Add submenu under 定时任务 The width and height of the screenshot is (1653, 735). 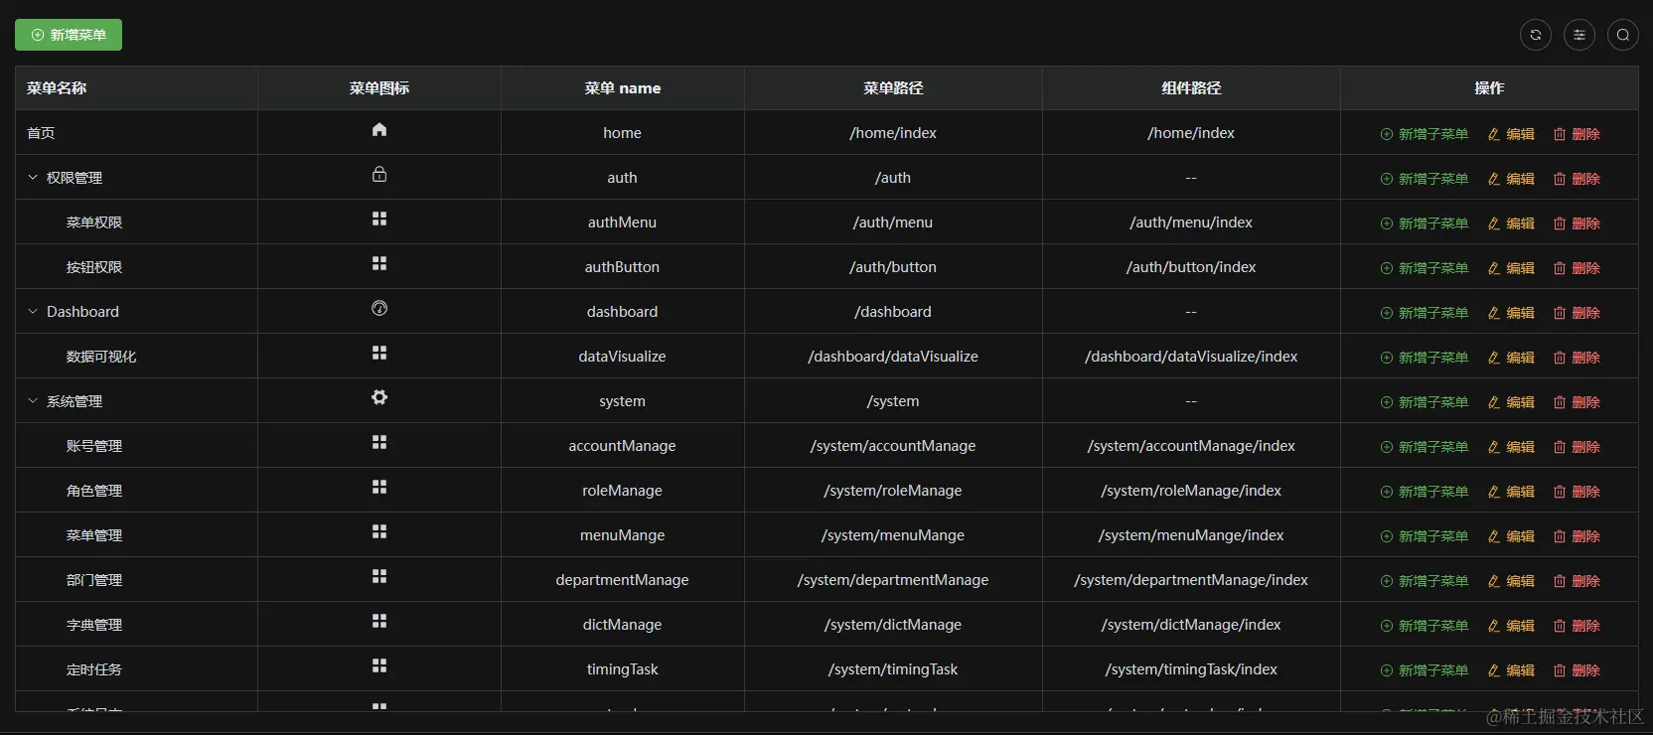(1424, 670)
